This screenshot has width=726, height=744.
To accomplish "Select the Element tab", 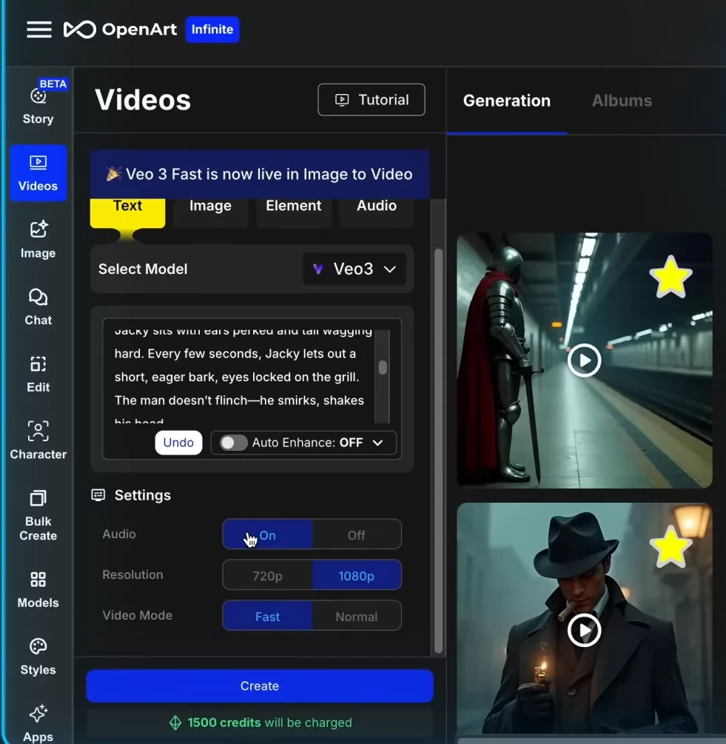I will (x=294, y=207).
